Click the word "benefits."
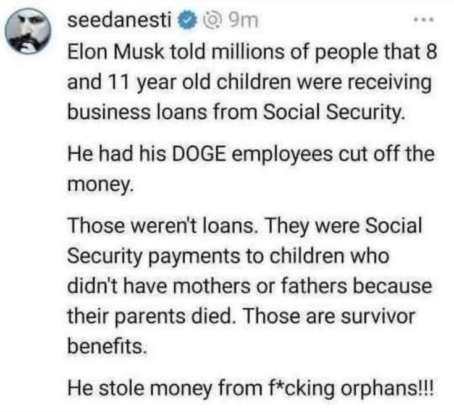This screenshot has height=412, width=454. tap(107, 346)
